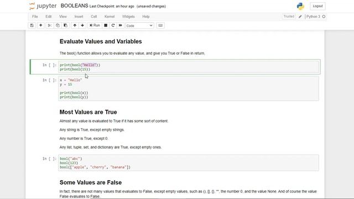Image resolution: width=354 pixels, height=199 pixels.
Task: Click the Last Checkpoint text
Action: (112, 6)
